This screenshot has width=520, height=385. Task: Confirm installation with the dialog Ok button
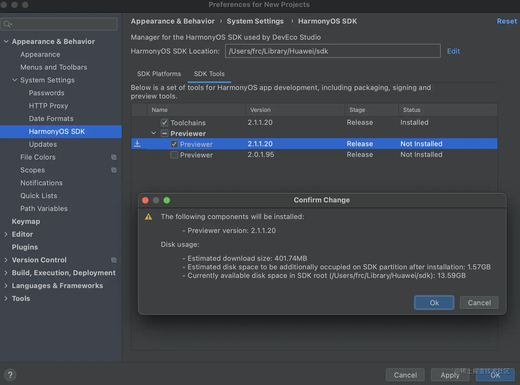click(434, 303)
